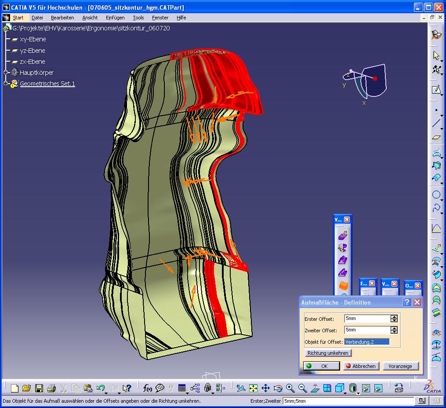Click the Erster Offset input field

coord(367,318)
